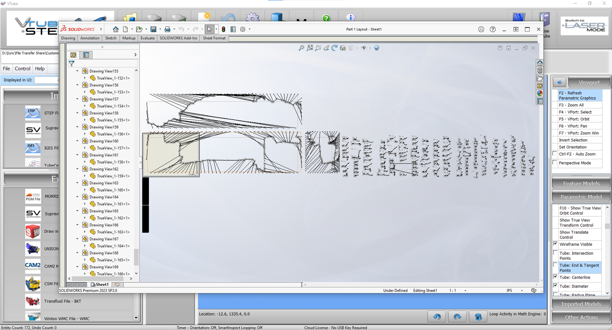Click the feature tree filter icon
The image size is (612, 330).
[x=72, y=63]
